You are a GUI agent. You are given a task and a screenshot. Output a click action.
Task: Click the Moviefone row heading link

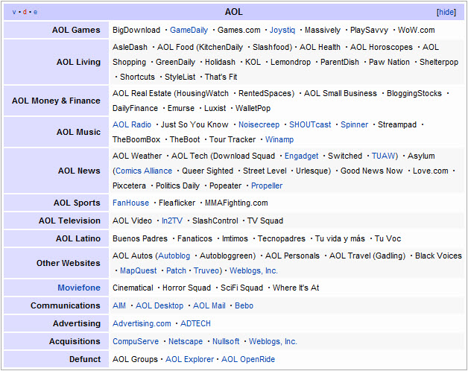[79, 288]
